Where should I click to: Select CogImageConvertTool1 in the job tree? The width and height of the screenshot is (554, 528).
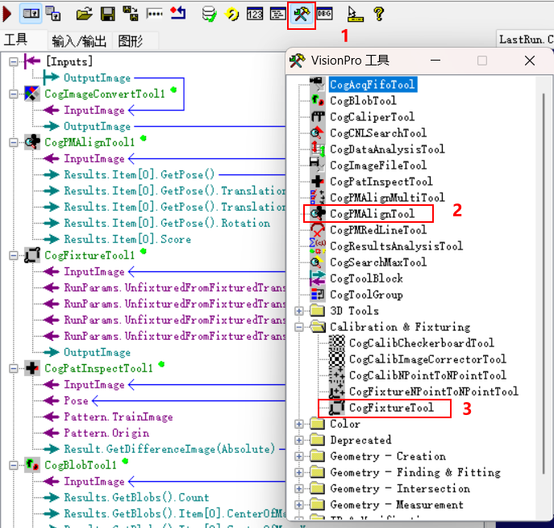105,94
